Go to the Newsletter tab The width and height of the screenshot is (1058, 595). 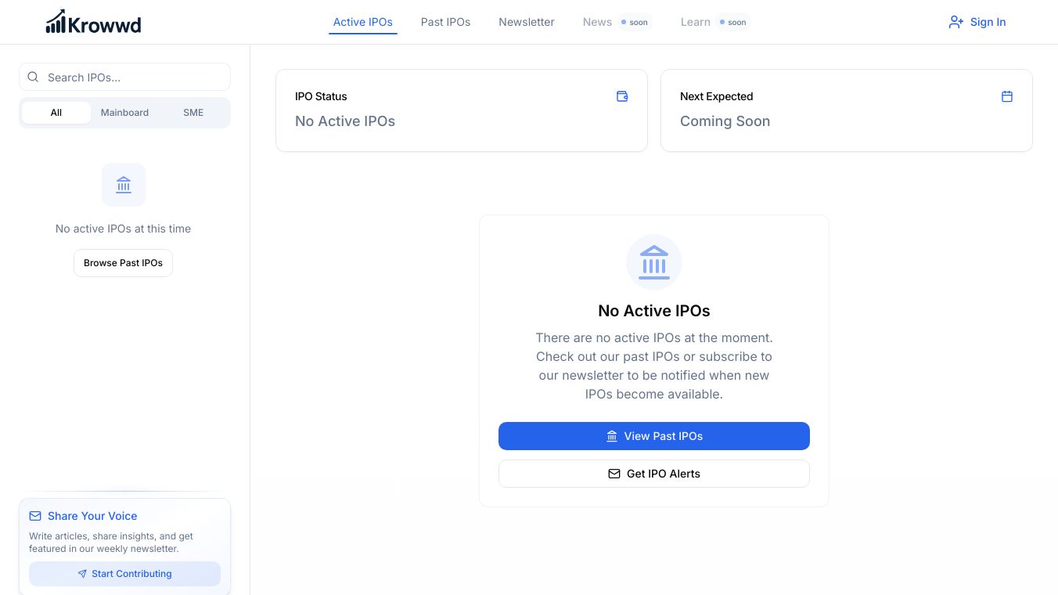(x=527, y=22)
